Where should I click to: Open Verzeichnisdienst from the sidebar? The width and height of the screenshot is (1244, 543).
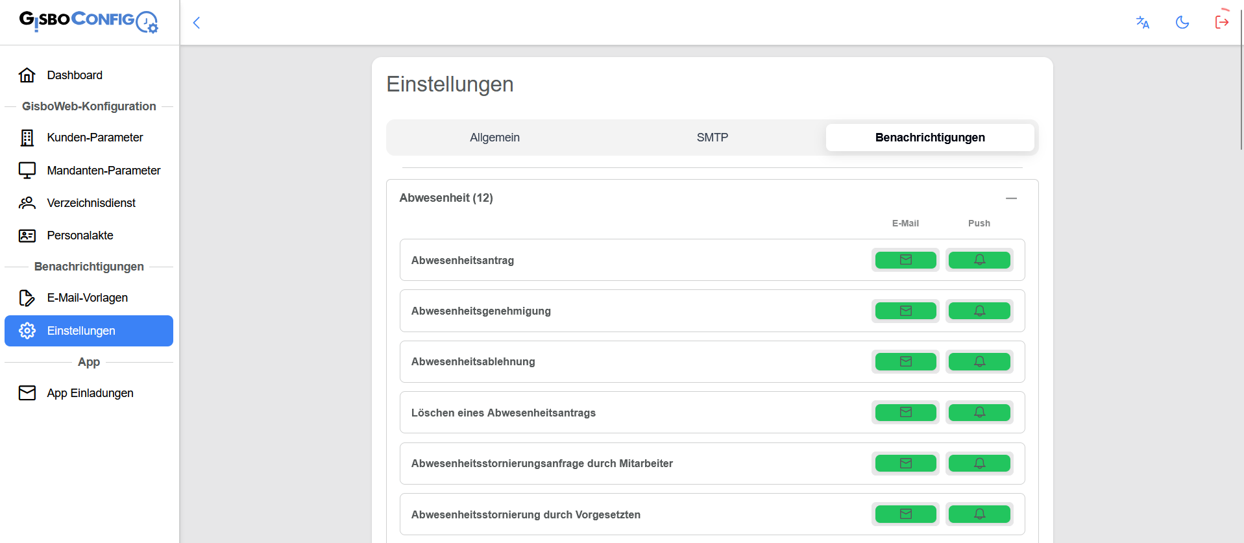click(89, 203)
